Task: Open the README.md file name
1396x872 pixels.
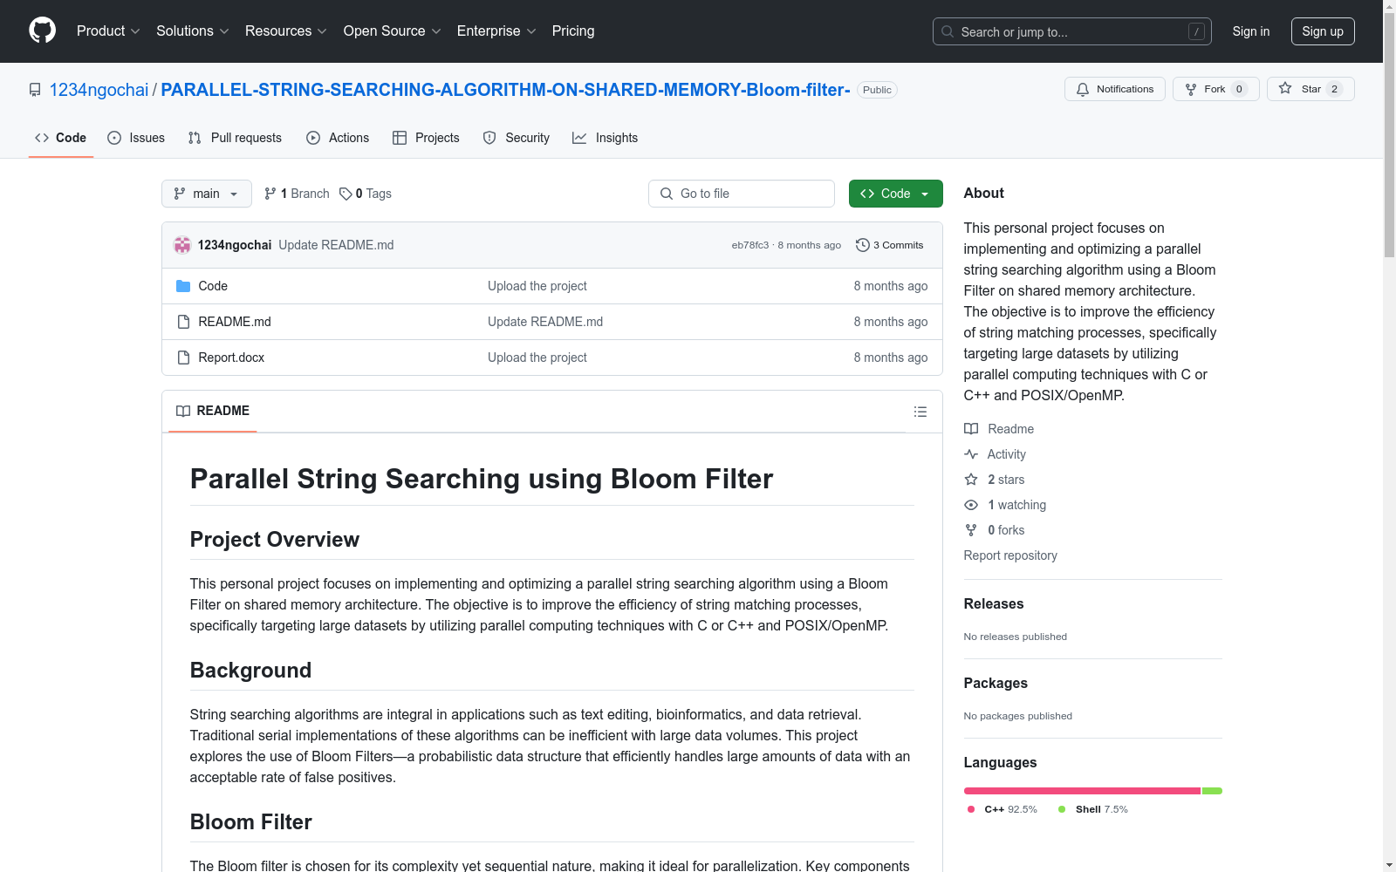Action: (x=235, y=322)
